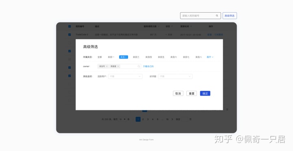The image size is (293, 151).
Task: Click the TradeCode 0 cell
Action: 82,35
